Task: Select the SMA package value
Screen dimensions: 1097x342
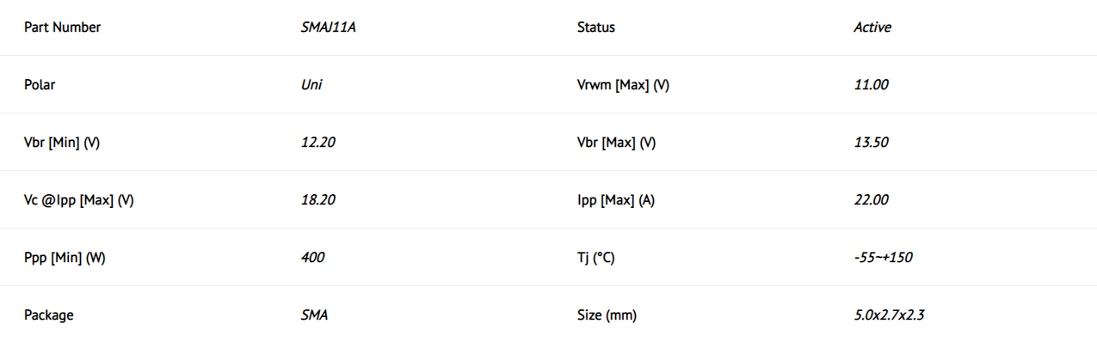Action: tap(314, 315)
